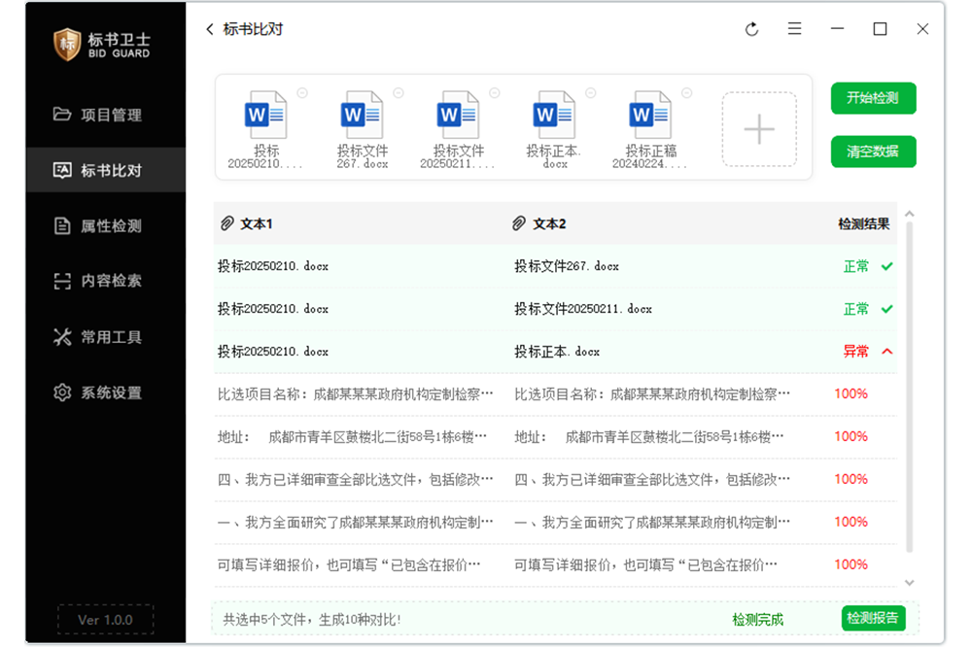
Task: Click the 清空数据 button
Action: click(x=873, y=152)
